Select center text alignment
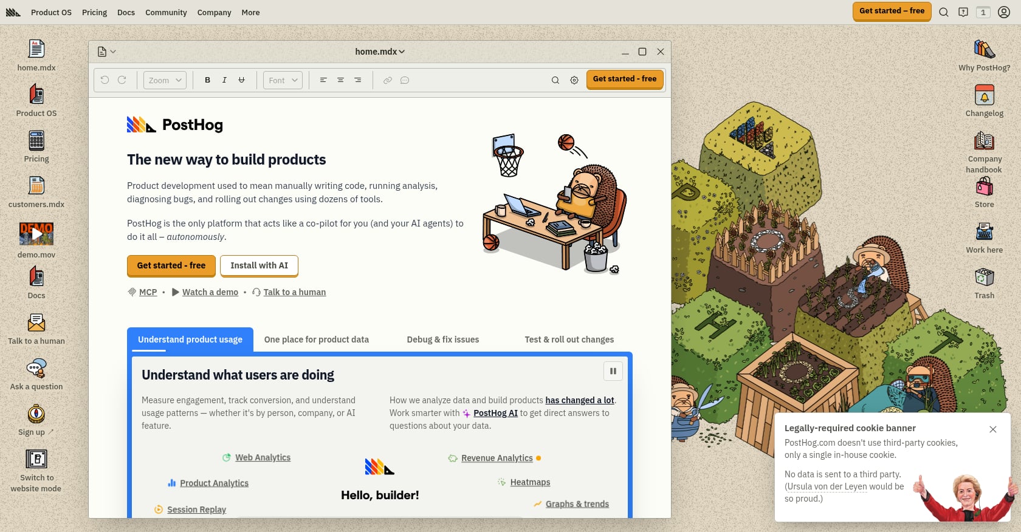 [340, 80]
